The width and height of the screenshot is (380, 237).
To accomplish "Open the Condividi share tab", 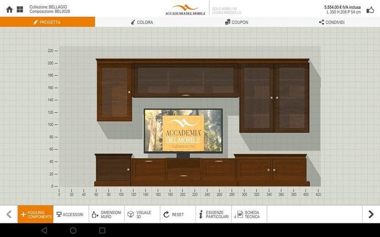I will [x=332, y=22].
